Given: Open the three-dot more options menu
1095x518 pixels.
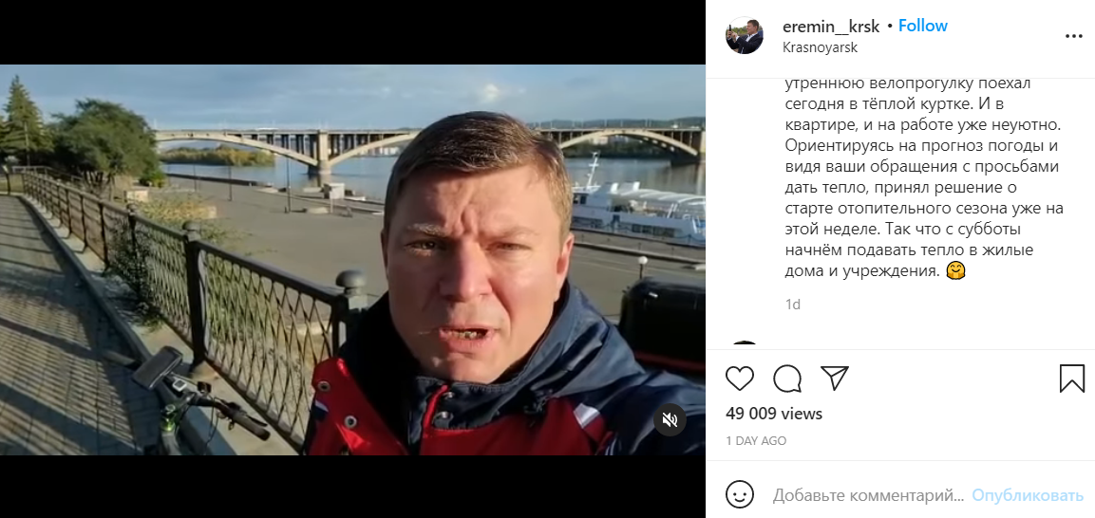Looking at the screenshot, I should point(1073,37).
